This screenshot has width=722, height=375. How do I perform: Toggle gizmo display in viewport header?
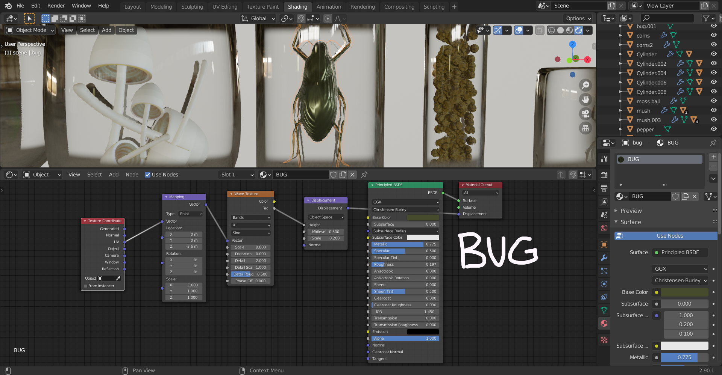[498, 30]
